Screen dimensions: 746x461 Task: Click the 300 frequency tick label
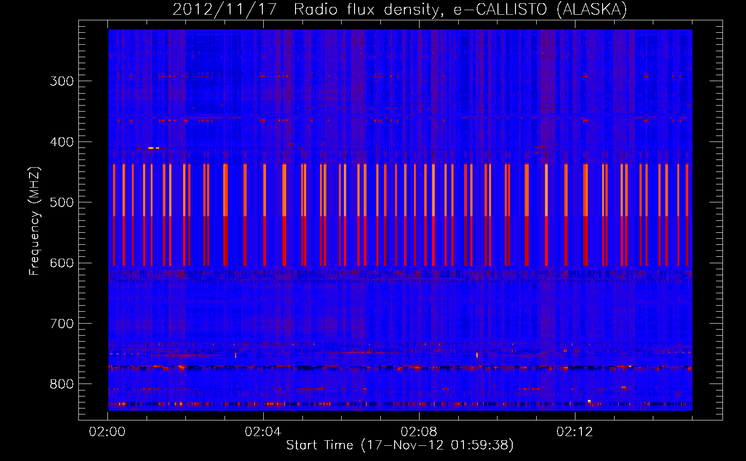click(x=62, y=81)
